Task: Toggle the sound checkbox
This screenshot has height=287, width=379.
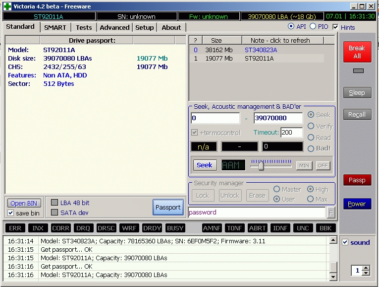Action: coord(345,242)
